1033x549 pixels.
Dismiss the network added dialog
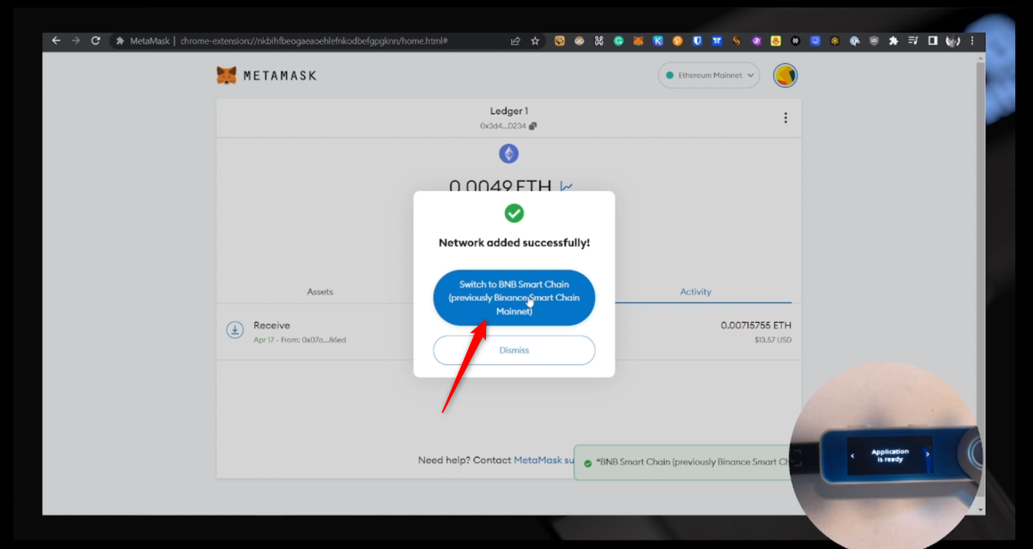tap(513, 350)
